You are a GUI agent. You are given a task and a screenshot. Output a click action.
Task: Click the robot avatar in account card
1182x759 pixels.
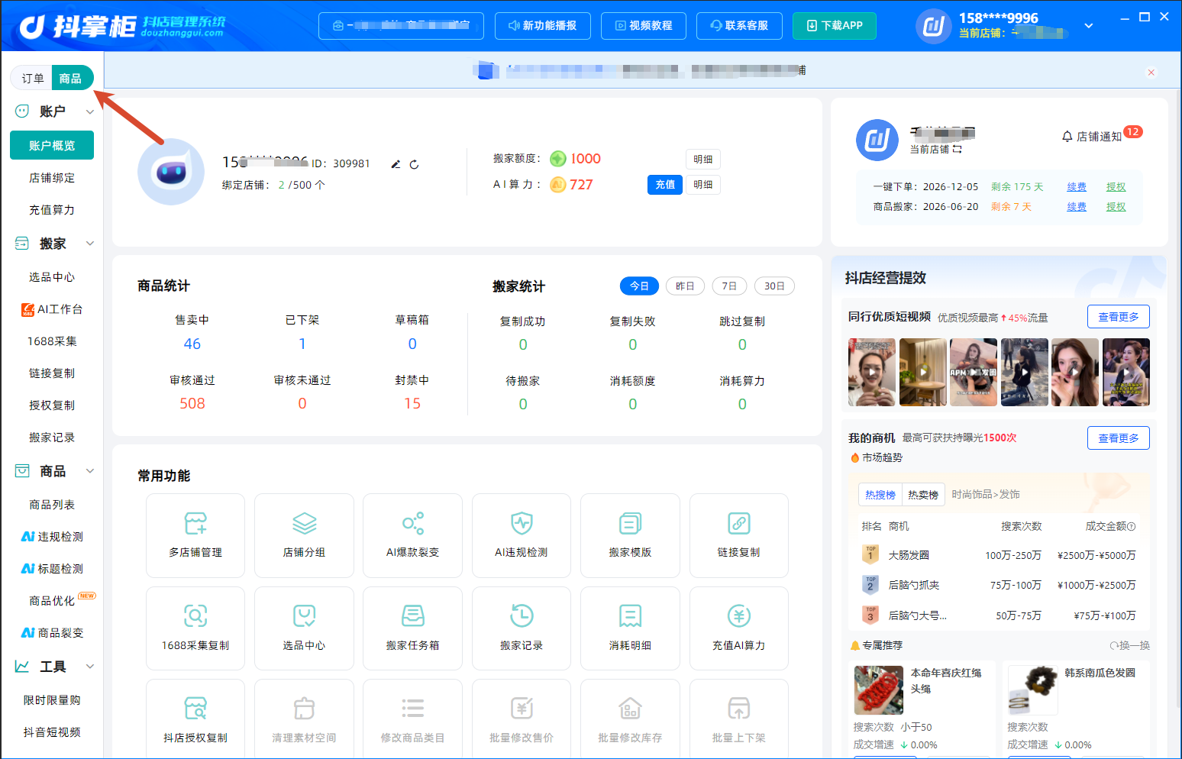pyautogui.click(x=171, y=172)
